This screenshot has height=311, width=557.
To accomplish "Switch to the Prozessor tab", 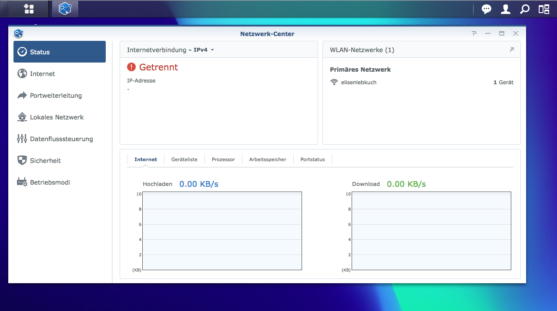I will (x=223, y=159).
